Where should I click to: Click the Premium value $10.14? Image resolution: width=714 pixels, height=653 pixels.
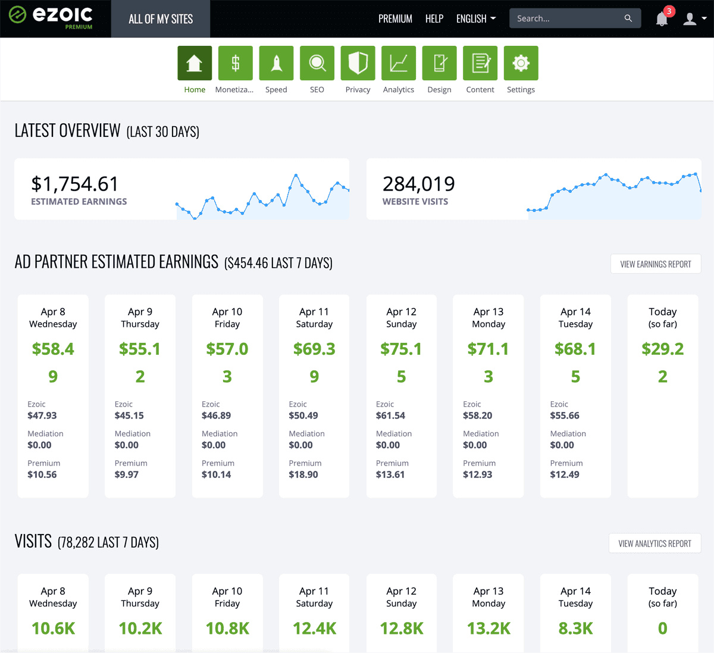tap(217, 474)
